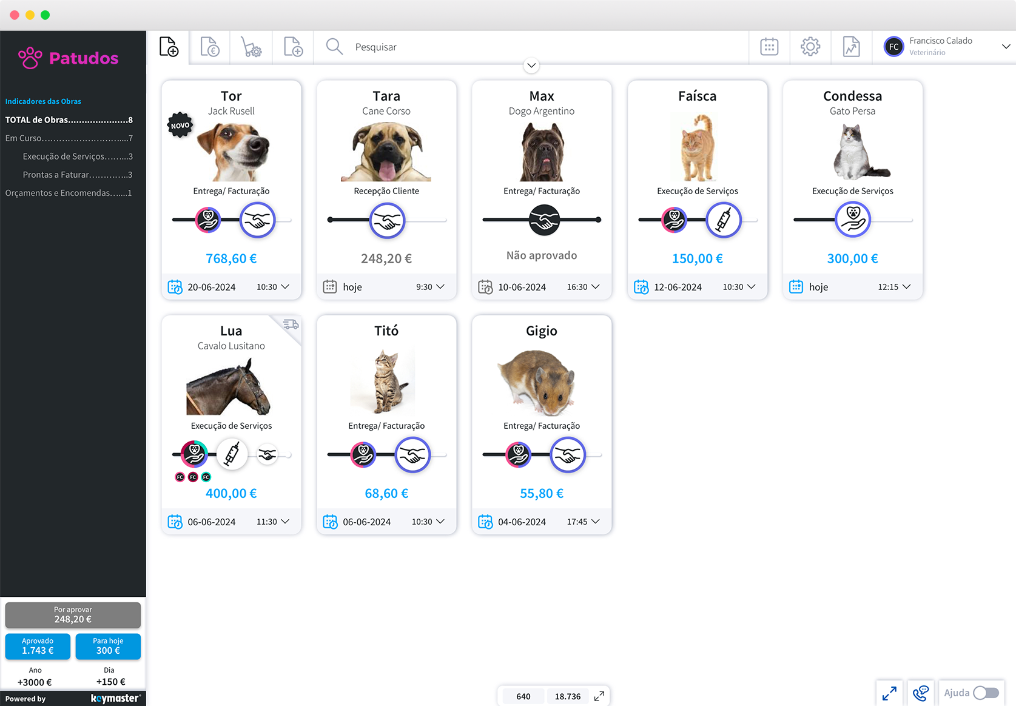Click the new document icon in toolbar
This screenshot has width=1016, height=706.
coord(169,47)
